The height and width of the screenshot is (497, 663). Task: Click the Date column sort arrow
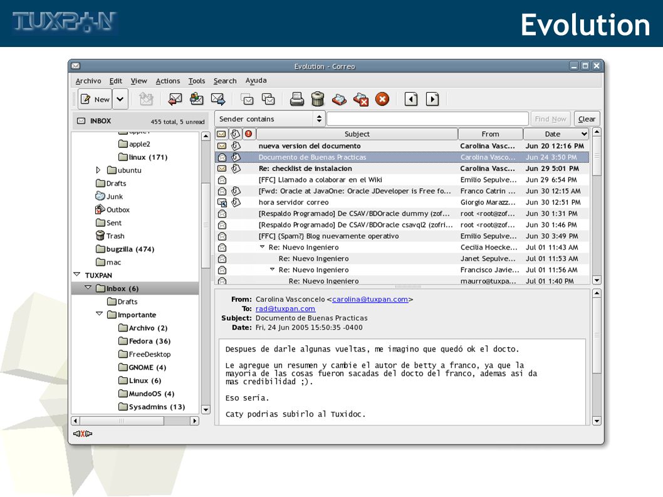584,134
